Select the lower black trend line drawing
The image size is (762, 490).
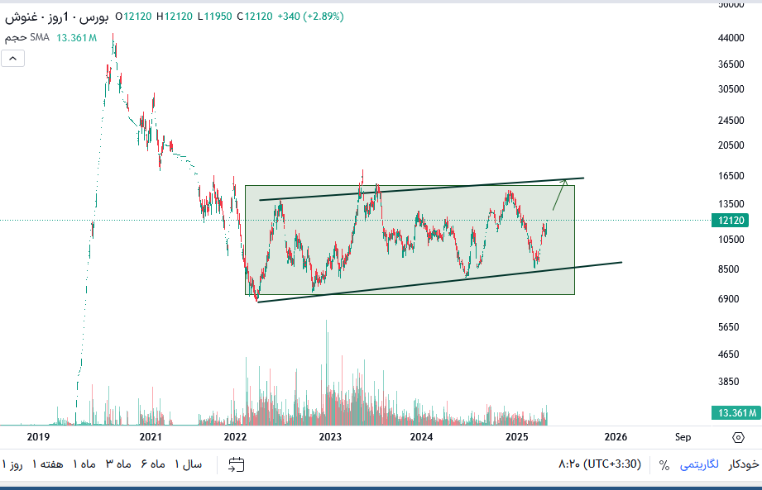[439, 283]
